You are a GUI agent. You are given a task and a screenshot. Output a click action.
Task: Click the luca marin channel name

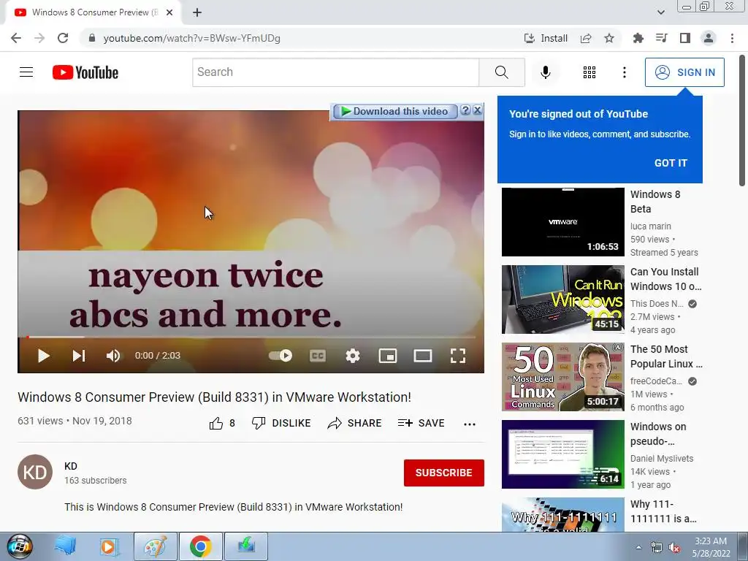pyautogui.click(x=651, y=226)
